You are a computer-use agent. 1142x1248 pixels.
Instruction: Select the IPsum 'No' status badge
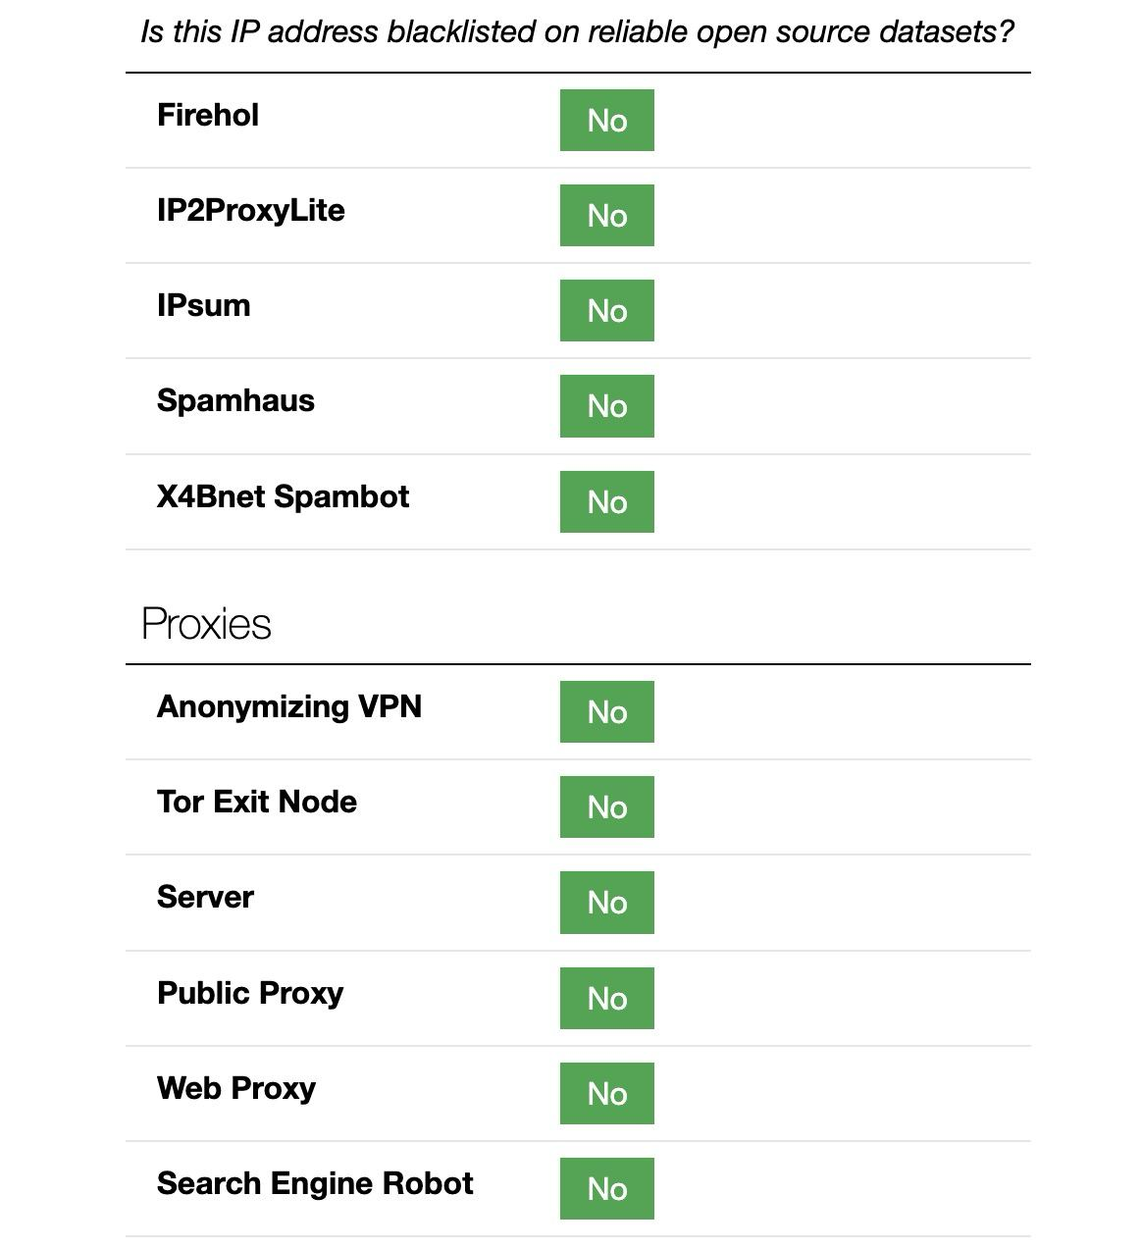pos(606,311)
